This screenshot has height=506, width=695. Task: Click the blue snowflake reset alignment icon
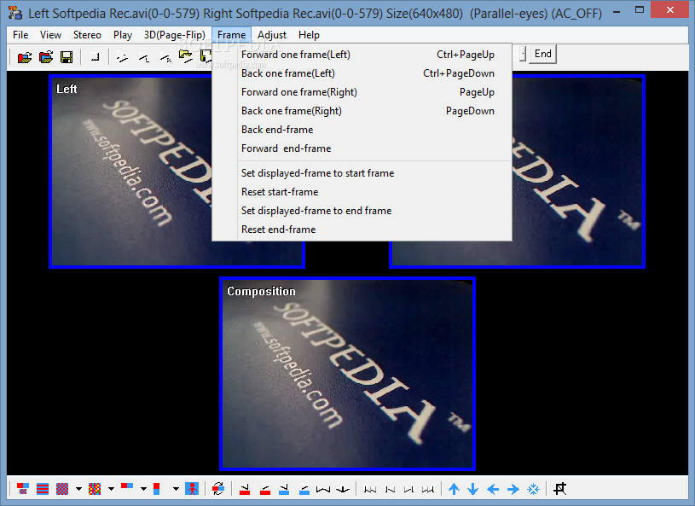[533, 489]
